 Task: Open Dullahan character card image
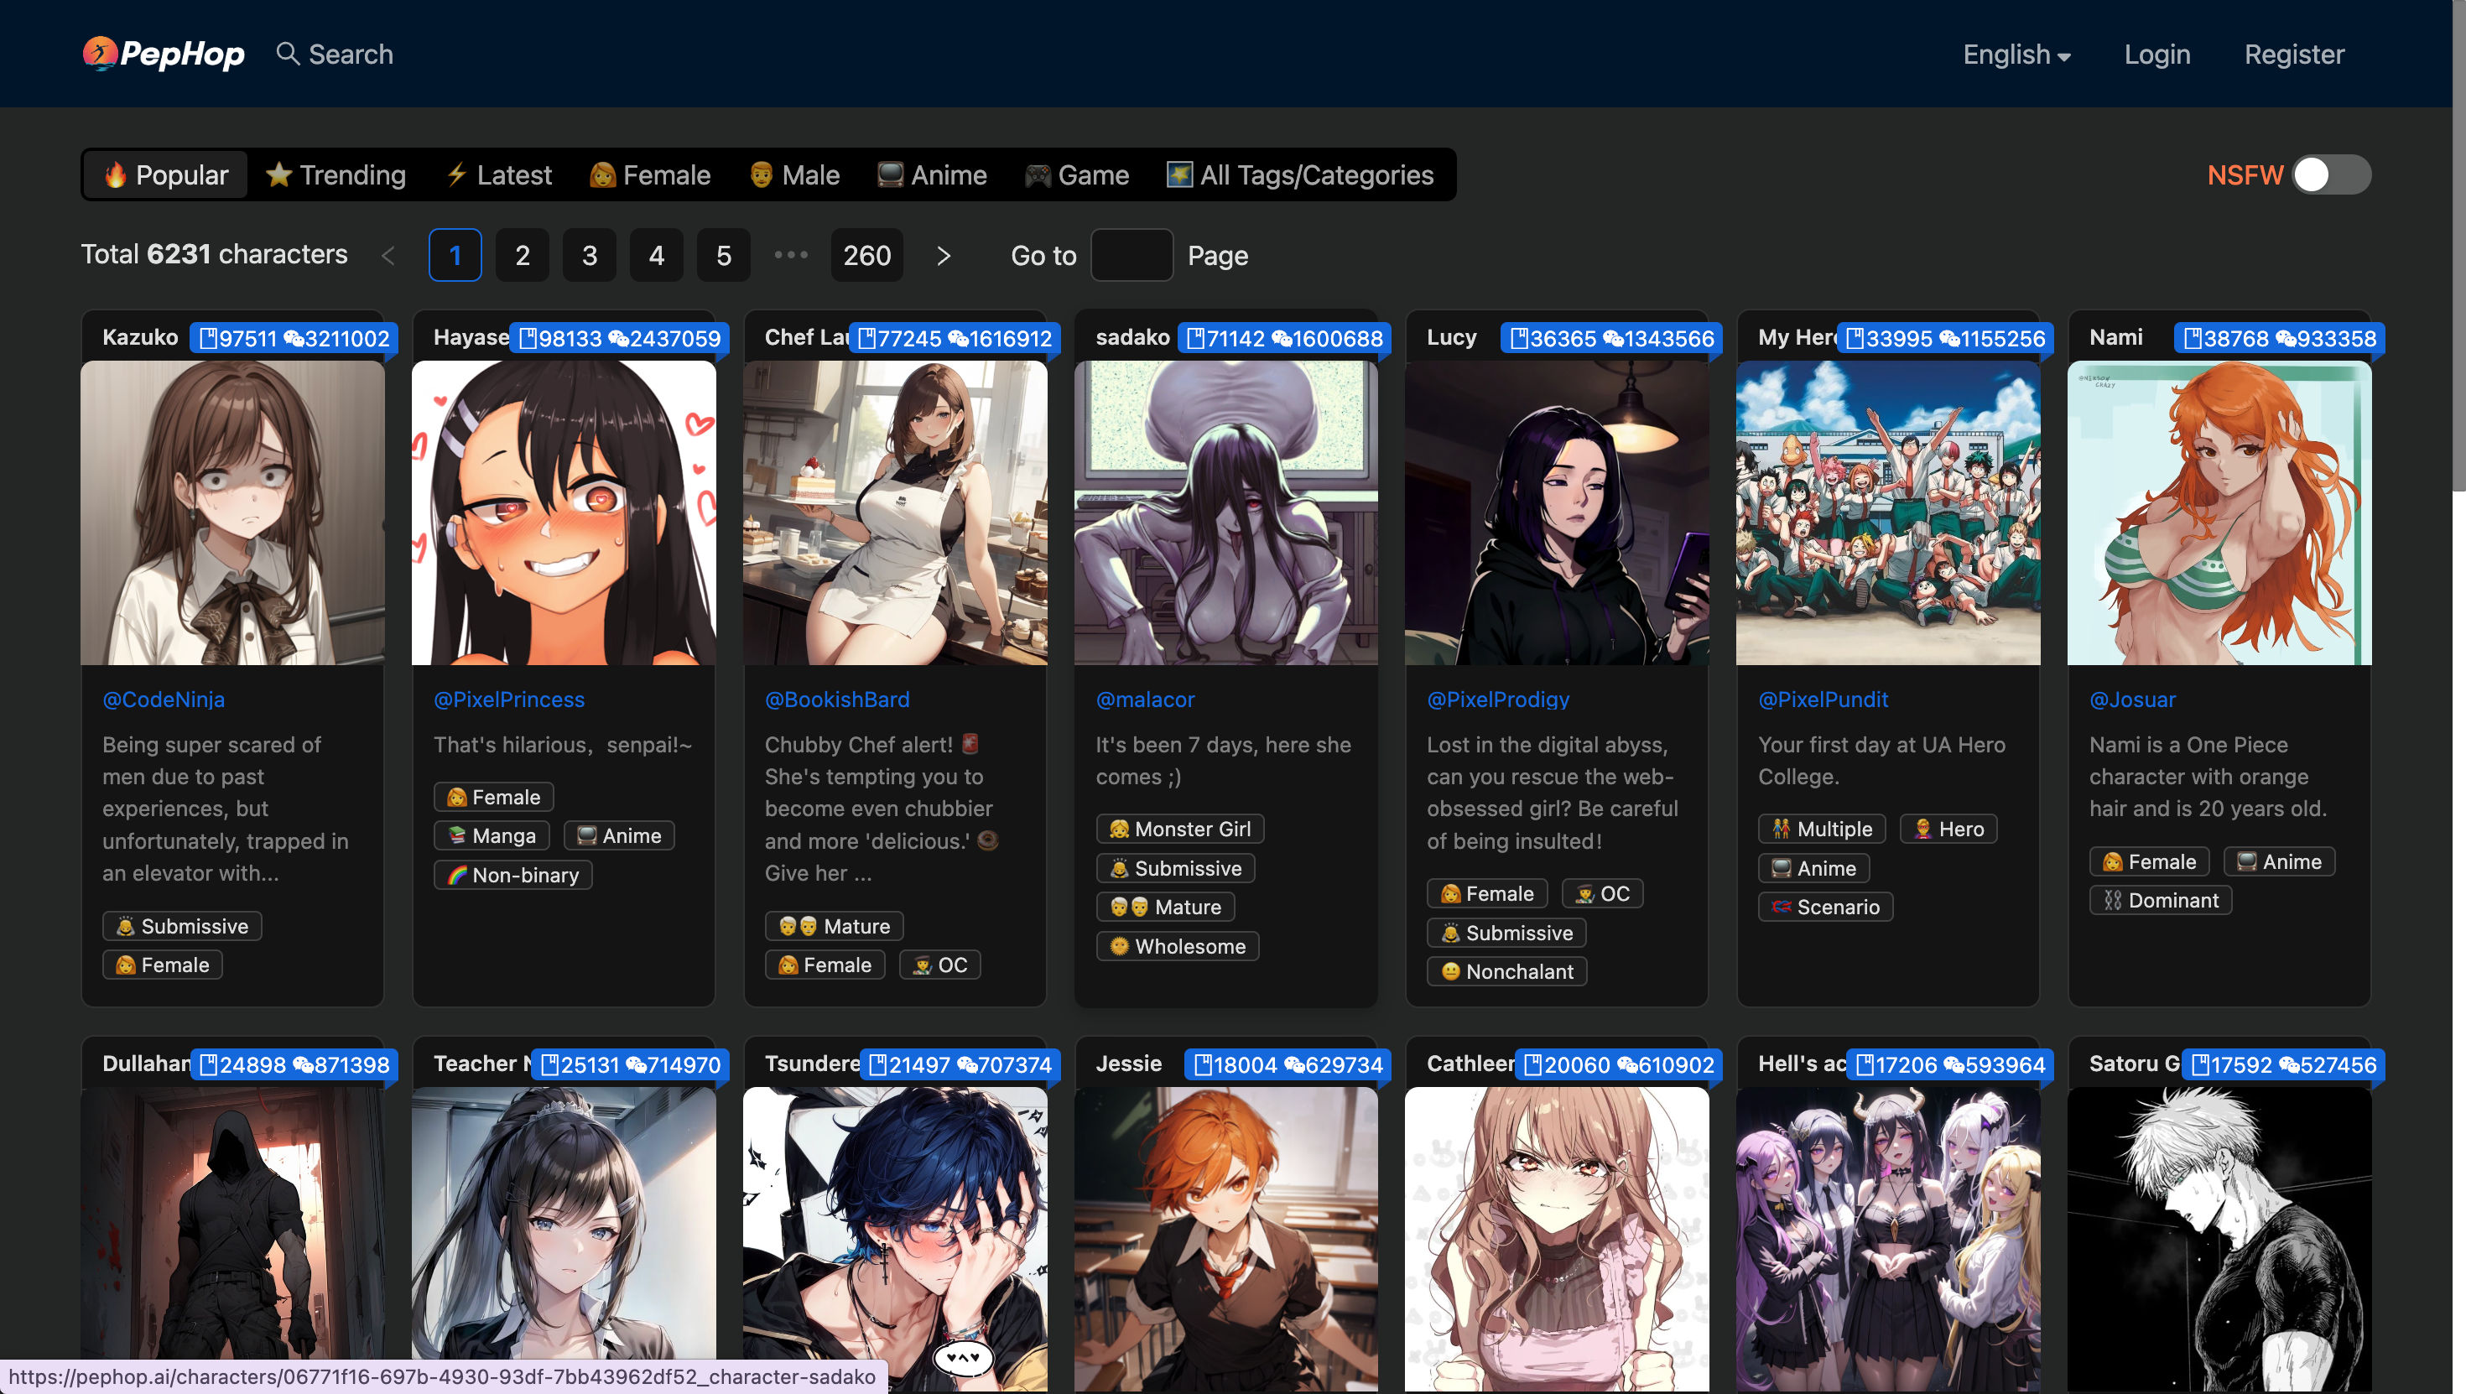click(x=232, y=1239)
